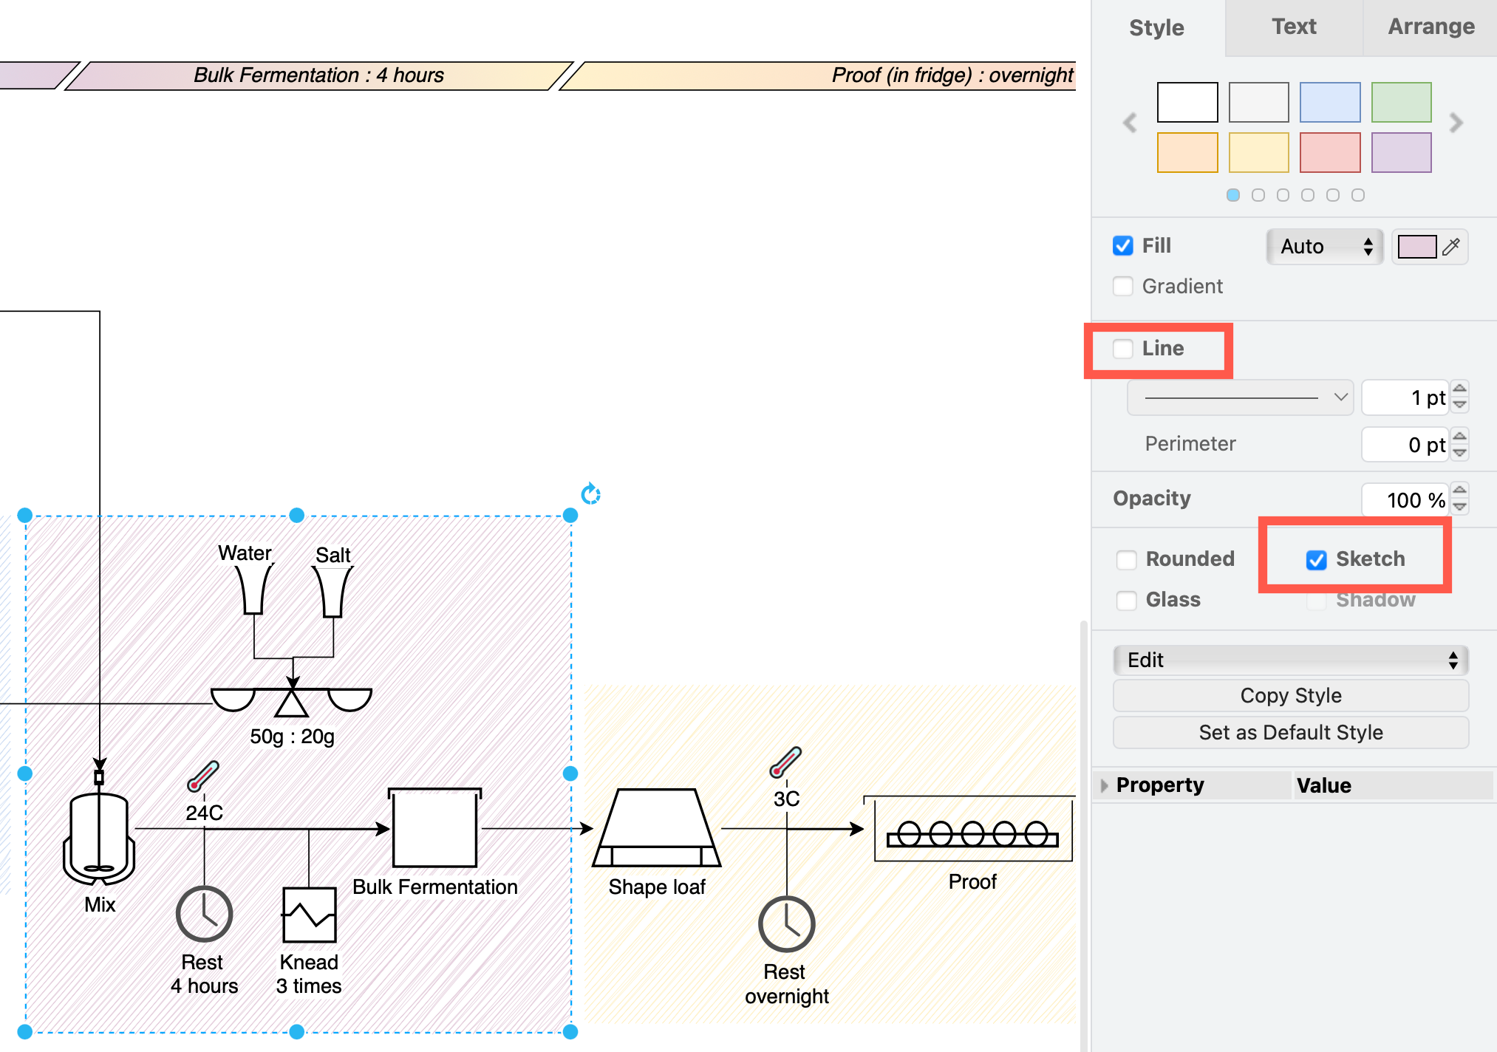Select the thermometer icon above 3C
Image resolution: width=1497 pixels, height=1052 pixels.
[x=786, y=761]
